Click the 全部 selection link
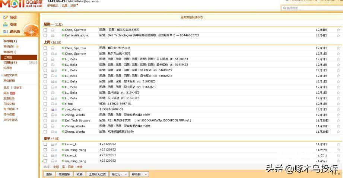The image size is (343, 178). click(56, 167)
